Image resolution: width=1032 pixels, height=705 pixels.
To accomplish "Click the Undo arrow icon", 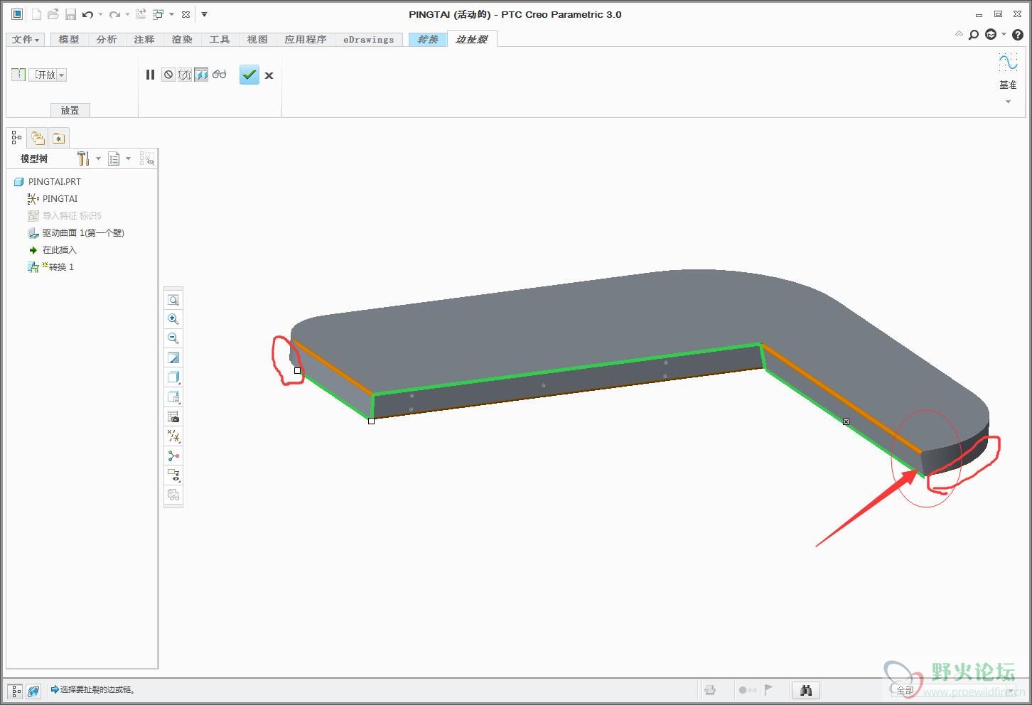I will coord(87,14).
